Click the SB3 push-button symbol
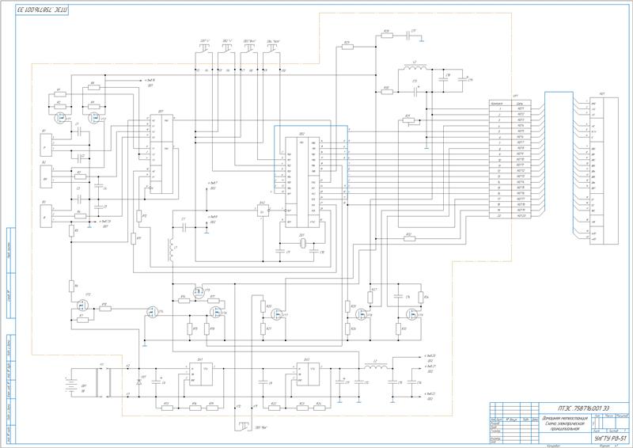Viewport: 633px width, 448px height. [250, 49]
